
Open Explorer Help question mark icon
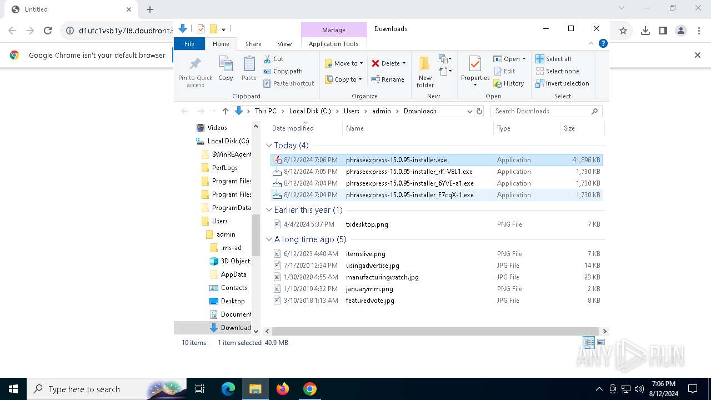(x=603, y=43)
